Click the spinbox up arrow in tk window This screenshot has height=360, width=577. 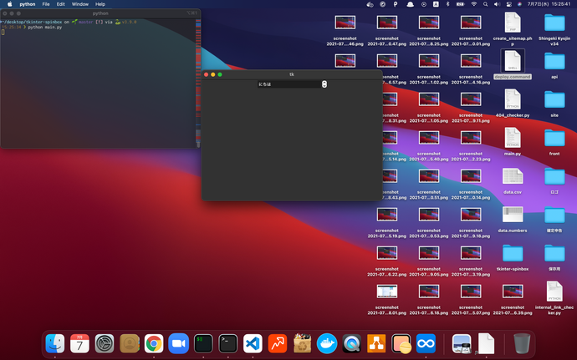tap(324, 83)
